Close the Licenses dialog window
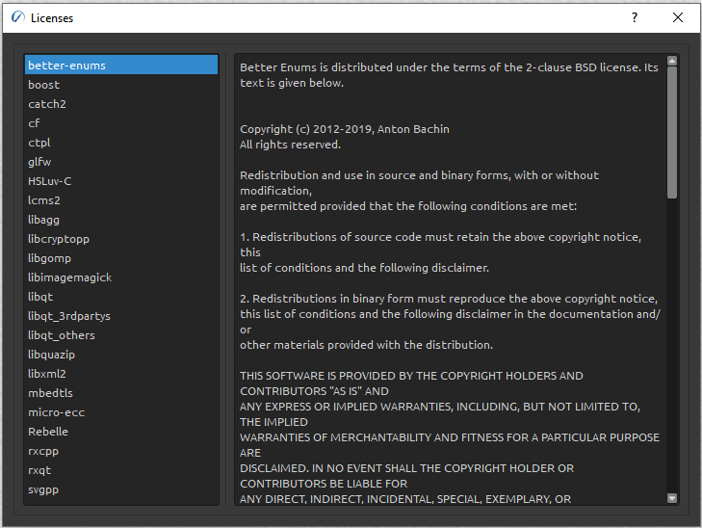This screenshot has width=702, height=528. click(678, 17)
